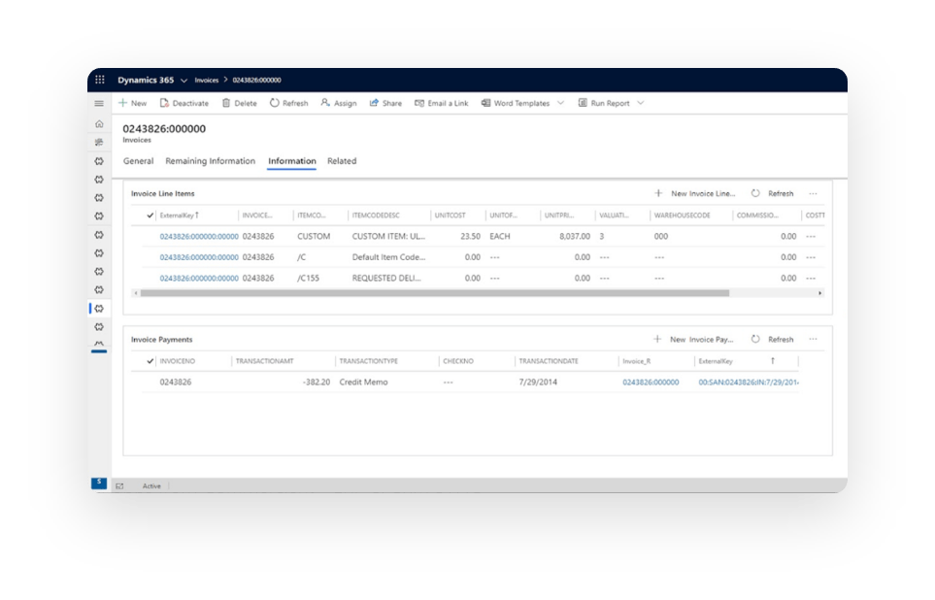Add a New Invoice Payment
The image size is (935, 600).
[693, 340]
